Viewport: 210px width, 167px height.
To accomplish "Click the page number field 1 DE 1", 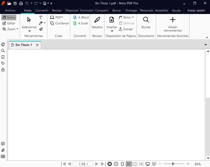I will (x=83, y=164).
